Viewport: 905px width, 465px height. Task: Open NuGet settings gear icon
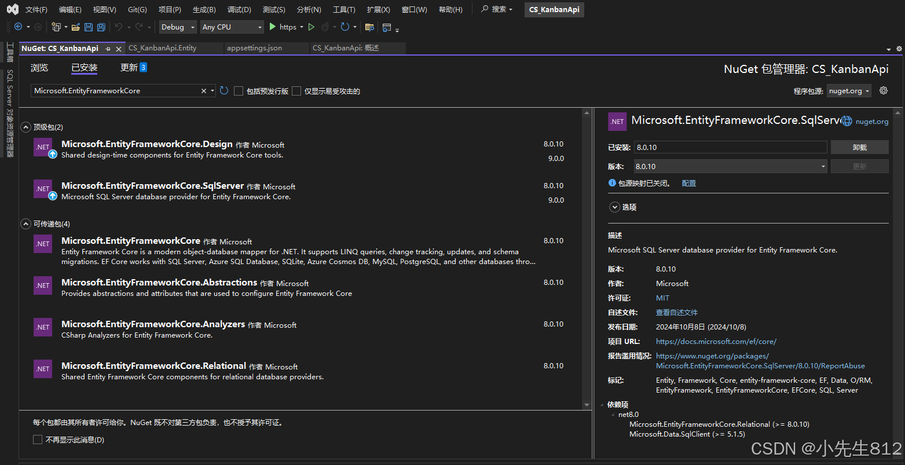click(x=884, y=90)
